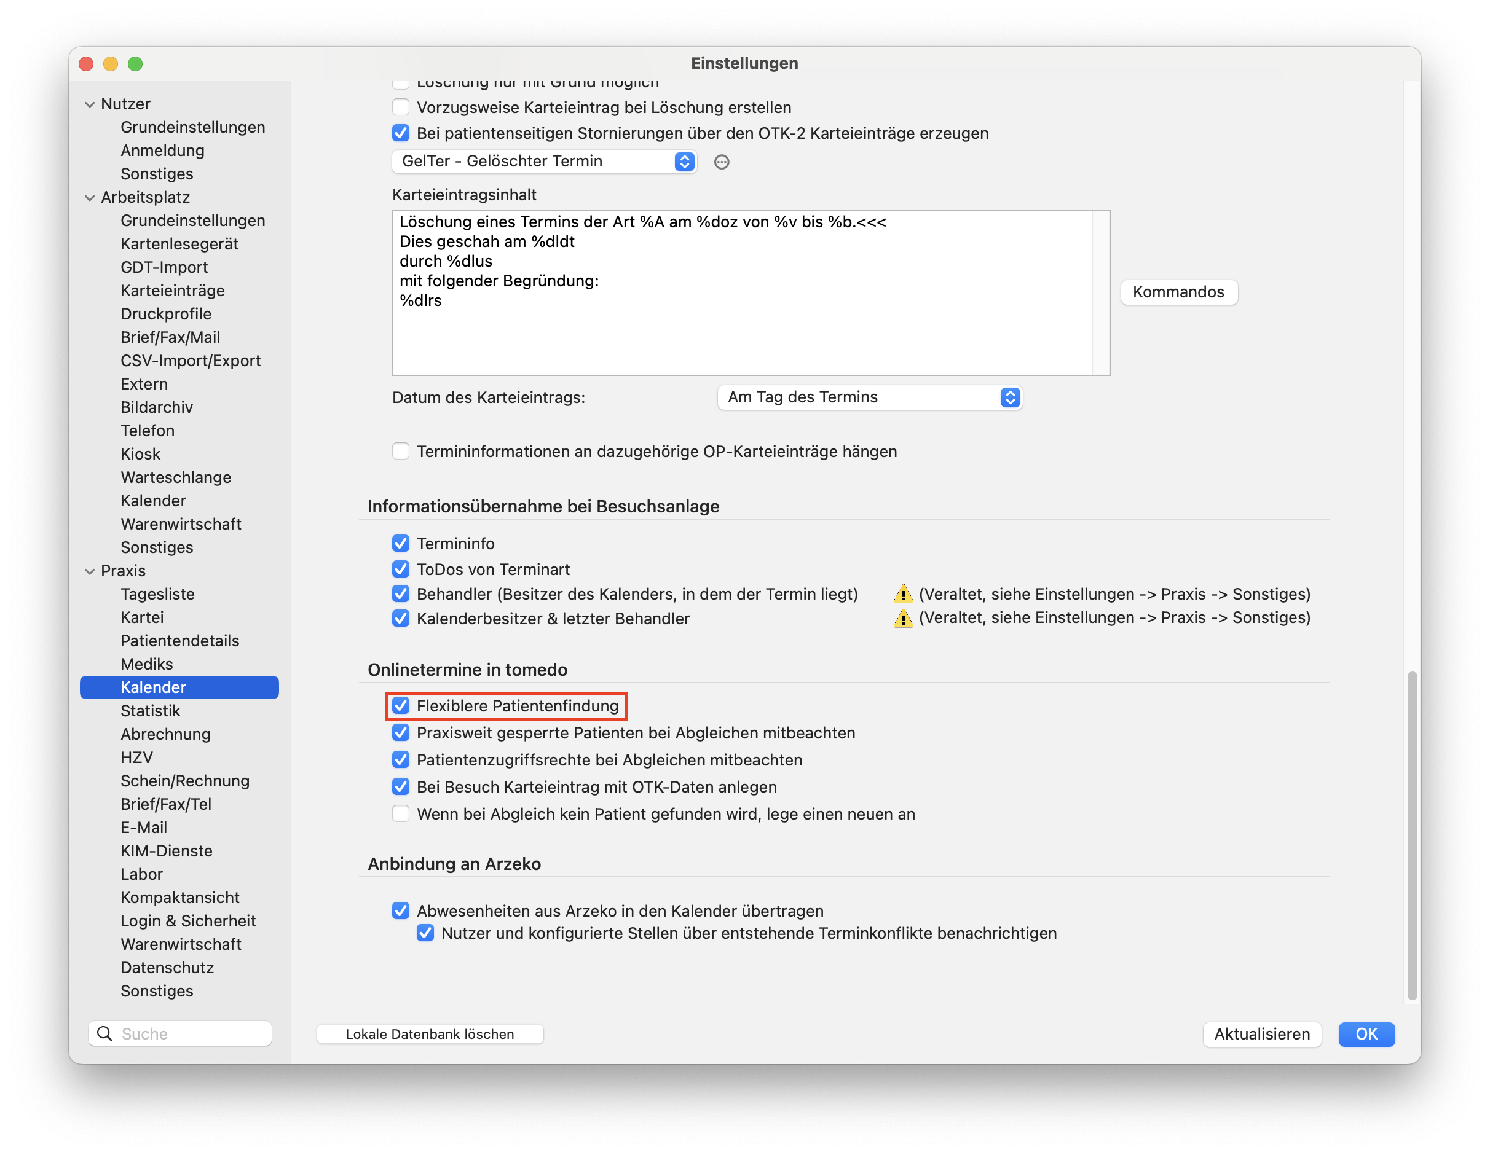The height and width of the screenshot is (1155, 1490).
Task: Collapse the Arbeitsplatz section chevron
Action: click(89, 198)
